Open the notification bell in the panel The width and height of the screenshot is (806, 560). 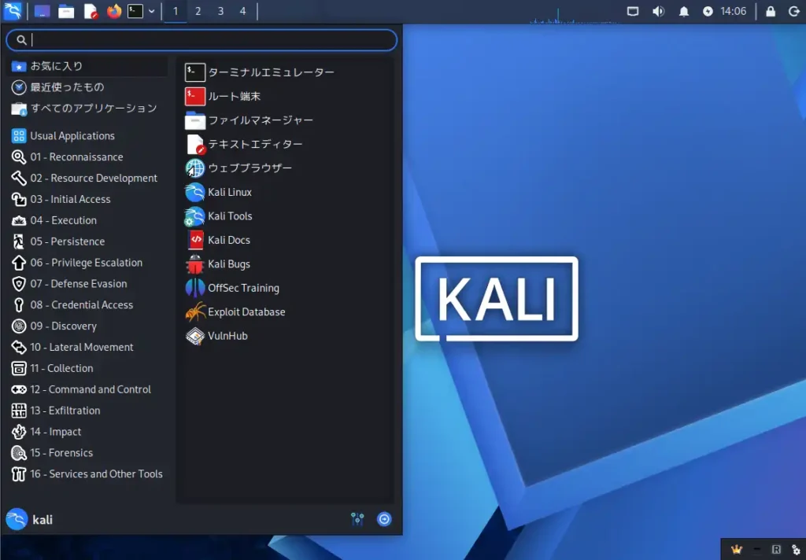[x=683, y=11]
